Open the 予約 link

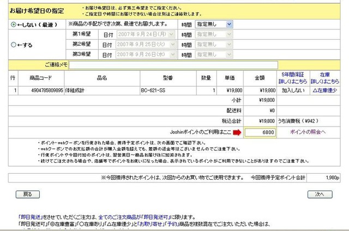tap(172, 224)
